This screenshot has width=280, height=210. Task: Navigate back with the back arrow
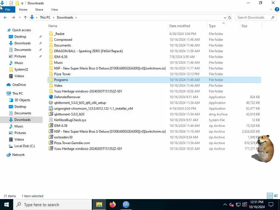click(x=5, y=17)
